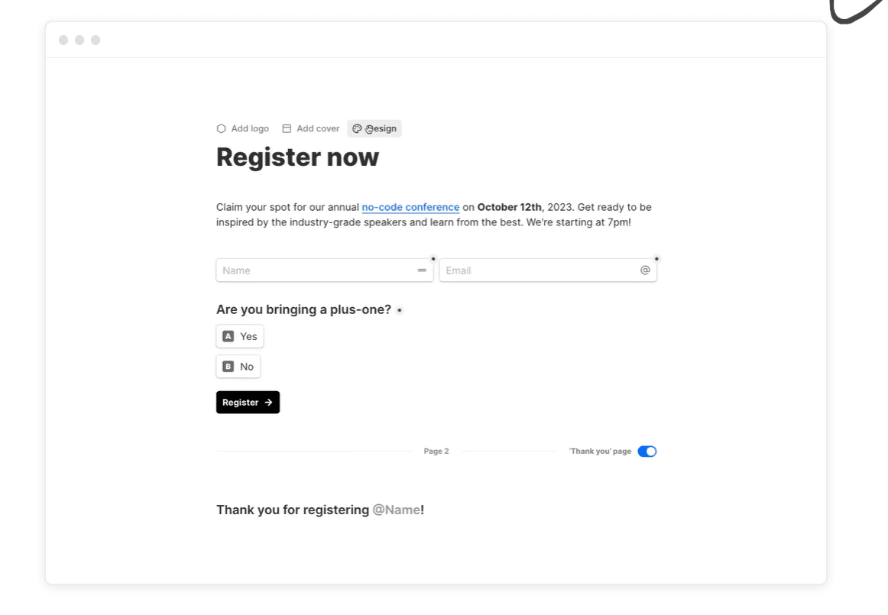Click the arrow icon on Register button

coord(268,403)
